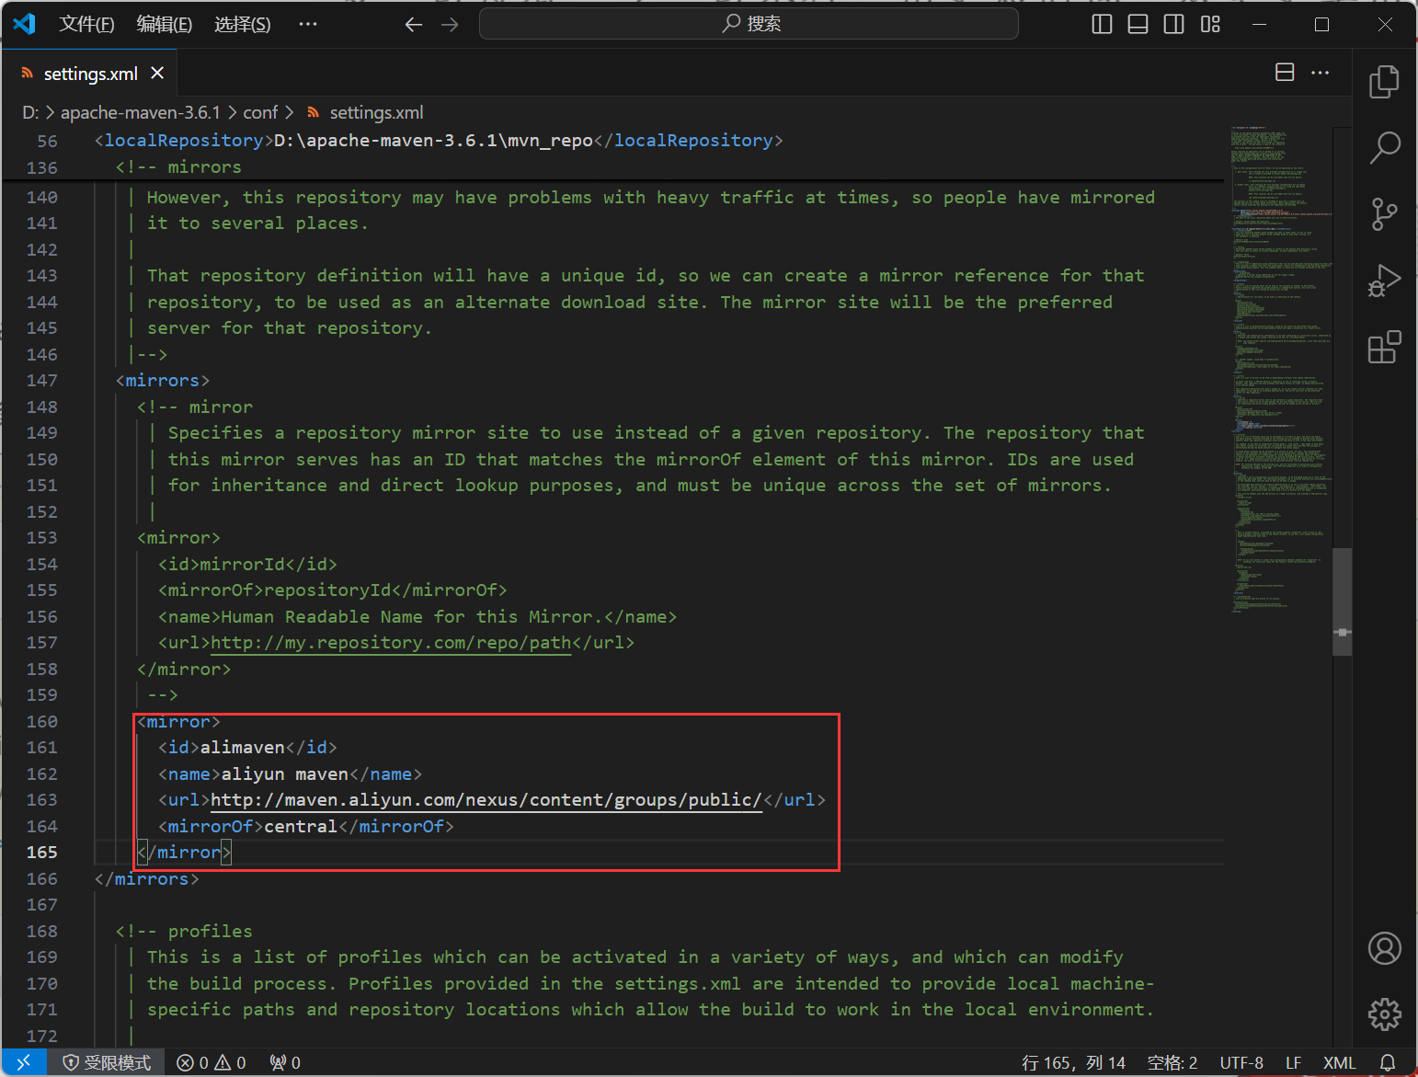
Task: Click the conf breadcrumb segment
Action: [x=260, y=112]
